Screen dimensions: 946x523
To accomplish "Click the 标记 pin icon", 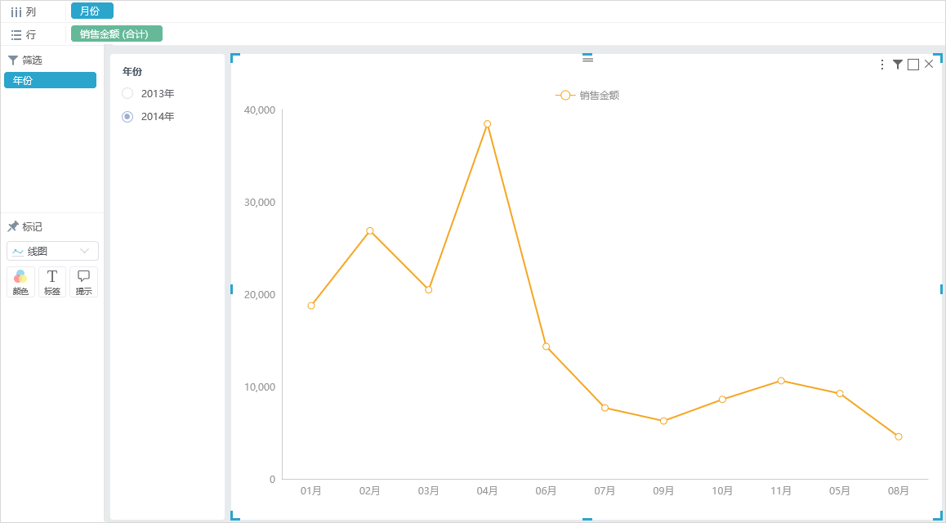I will (x=13, y=227).
